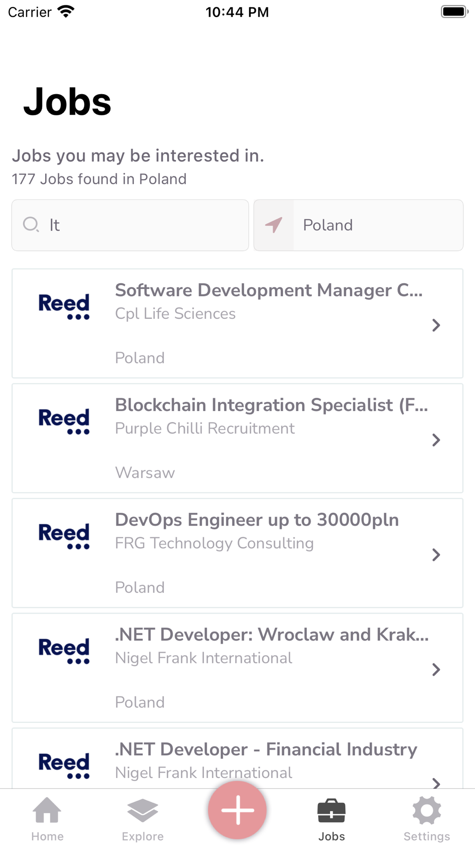Click Reed logo on DevOps Engineer listing
475x845 pixels.
pyautogui.click(x=64, y=537)
